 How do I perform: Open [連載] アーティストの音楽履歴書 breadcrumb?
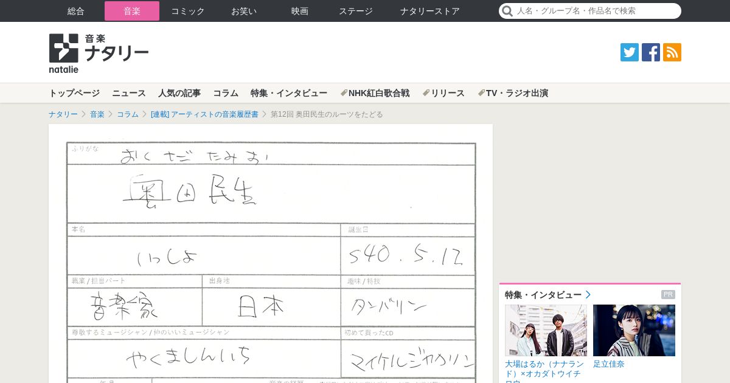click(204, 114)
